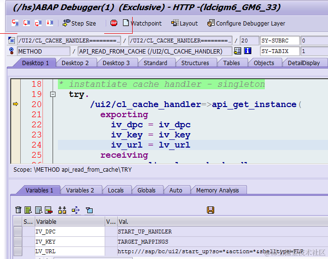Click line number 22 in the gutter
The height and width of the screenshot is (259, 328).
[37, 125]
